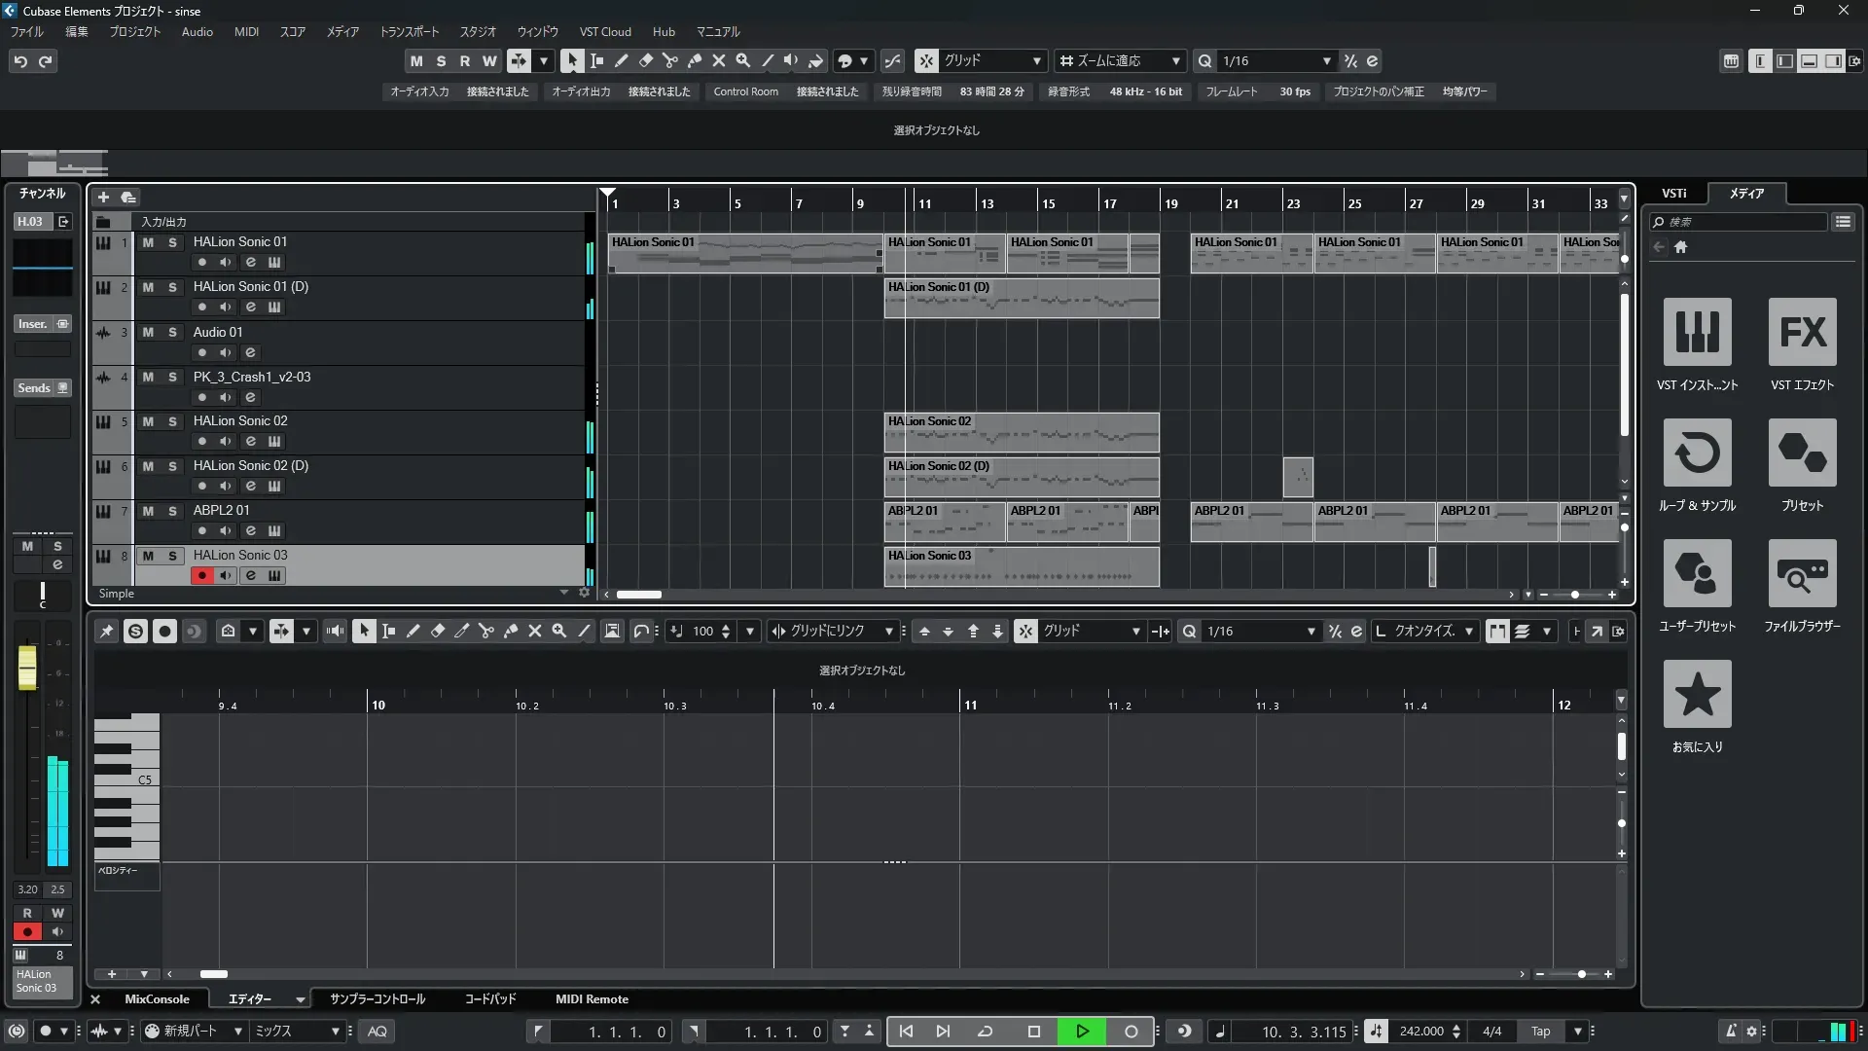Open VST Effects tile in media rack

(x=1802, y=333)
